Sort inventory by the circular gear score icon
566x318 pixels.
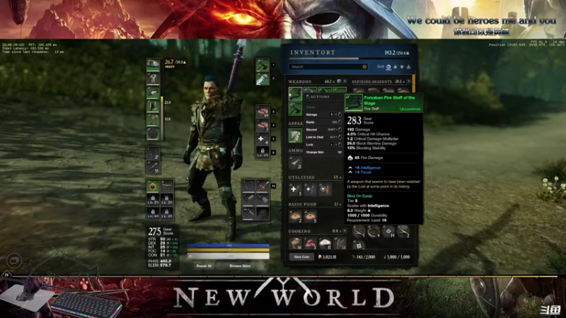tap(388, 66)
